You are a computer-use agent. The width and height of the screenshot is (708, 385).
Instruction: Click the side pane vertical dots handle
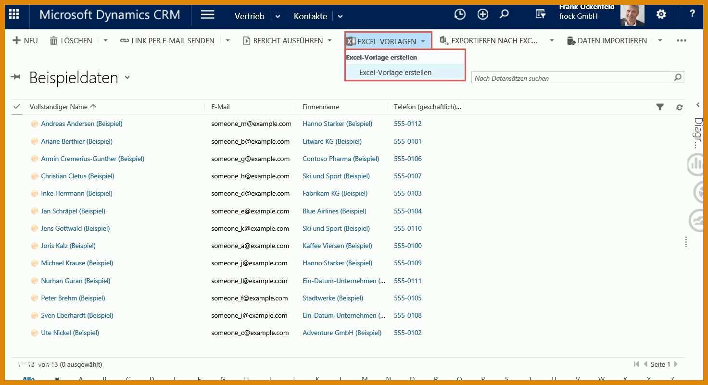pyautogui.click(x=686, y=242)
